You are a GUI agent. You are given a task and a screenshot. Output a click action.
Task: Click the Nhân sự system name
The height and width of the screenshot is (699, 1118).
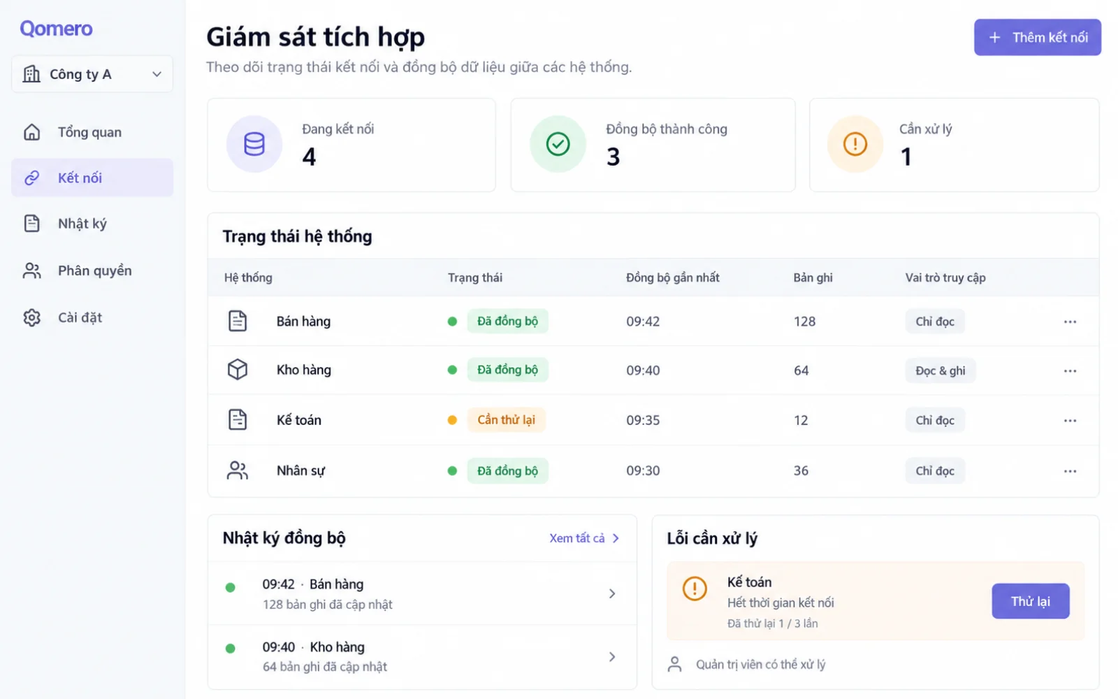click(300, 470)
